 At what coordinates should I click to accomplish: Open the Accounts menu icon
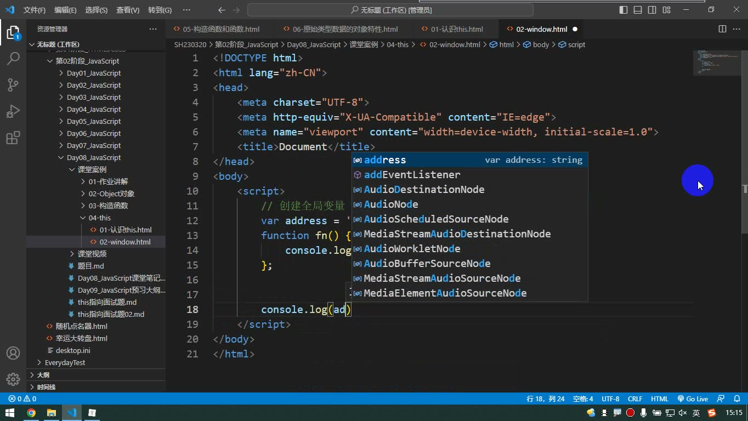pyautogui.click(x=13, y=353)
